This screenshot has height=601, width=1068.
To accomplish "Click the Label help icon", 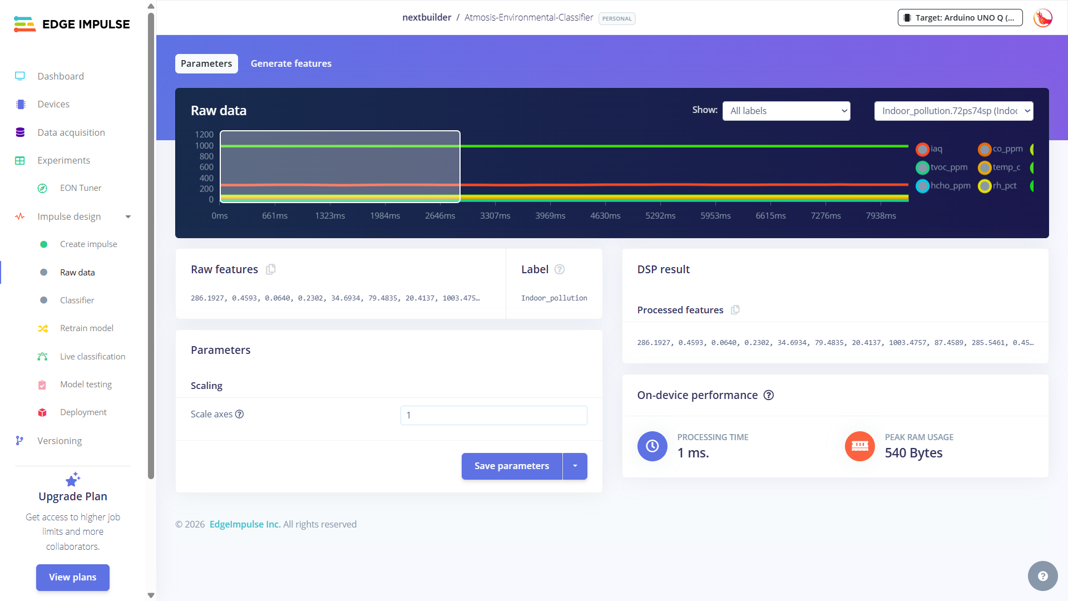I will pyautogui.click(x=560, y=269).
